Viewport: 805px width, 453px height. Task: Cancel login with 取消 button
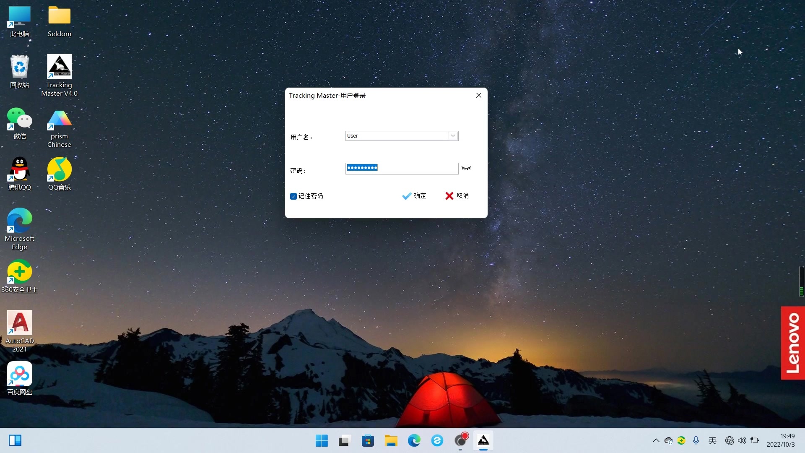coord(457,196)
